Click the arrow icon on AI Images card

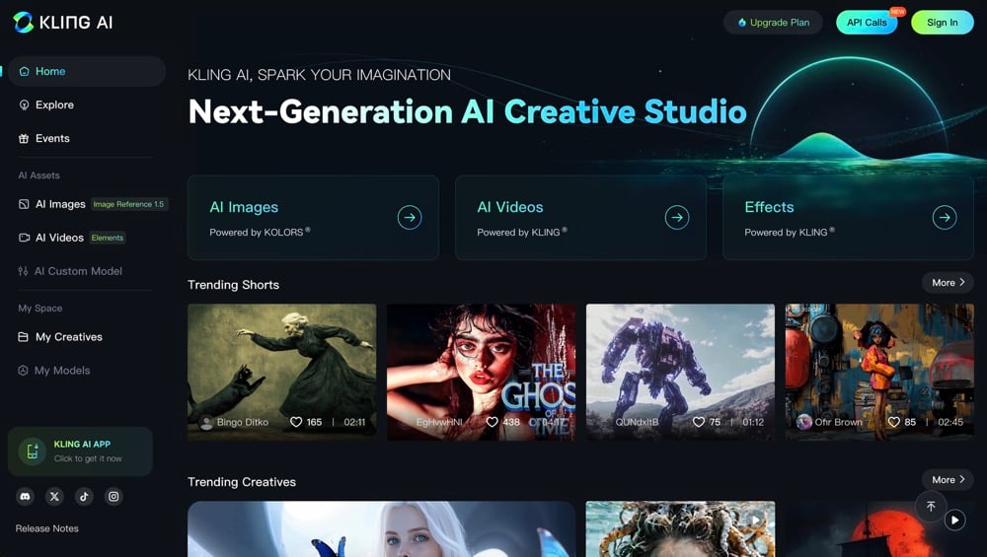pyautogui.click(x=410, y=218)
